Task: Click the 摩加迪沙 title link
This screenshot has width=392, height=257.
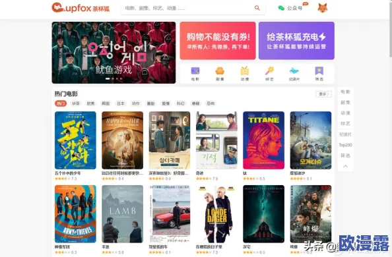Action: coord(298,173)
